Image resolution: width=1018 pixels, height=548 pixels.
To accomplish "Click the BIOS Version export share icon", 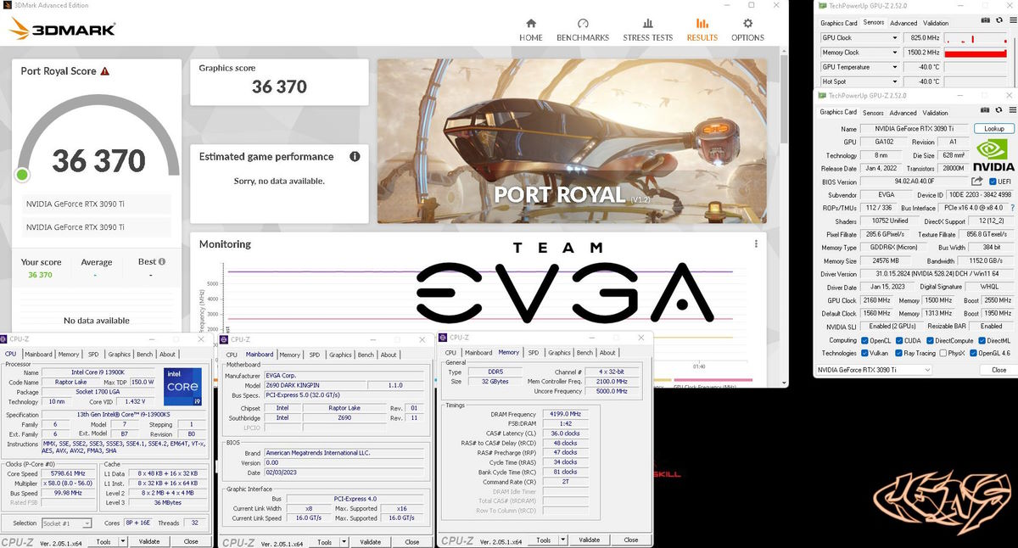I will [x=977, y=182].
